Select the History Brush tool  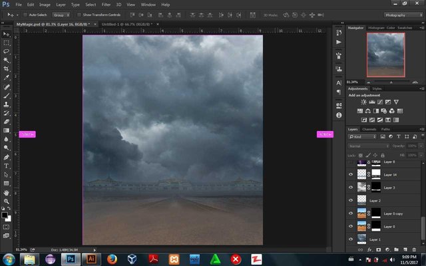6,113
